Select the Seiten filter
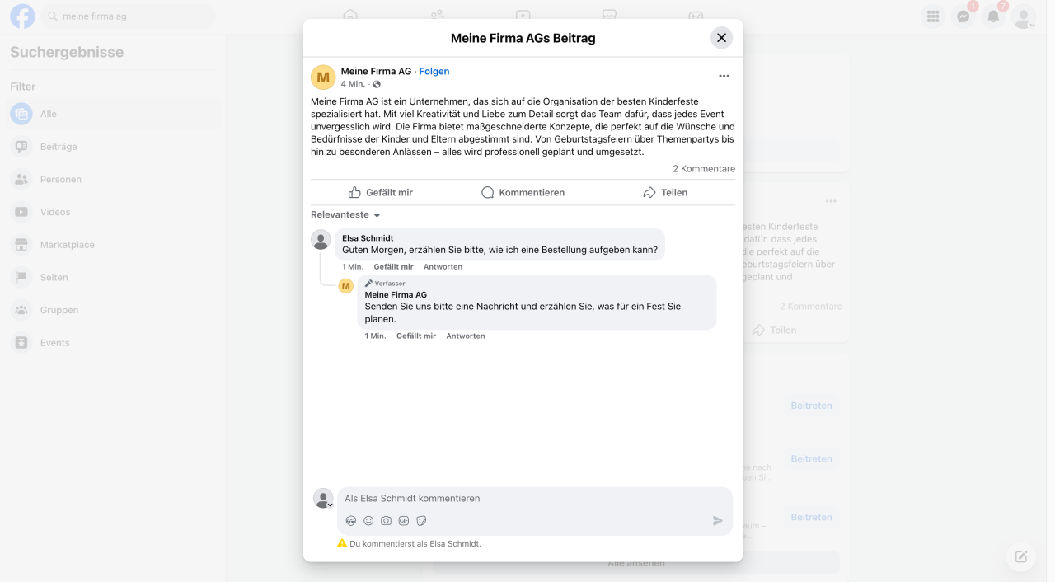The width and height of the screenshot is (1055, 582). point(115,278)
